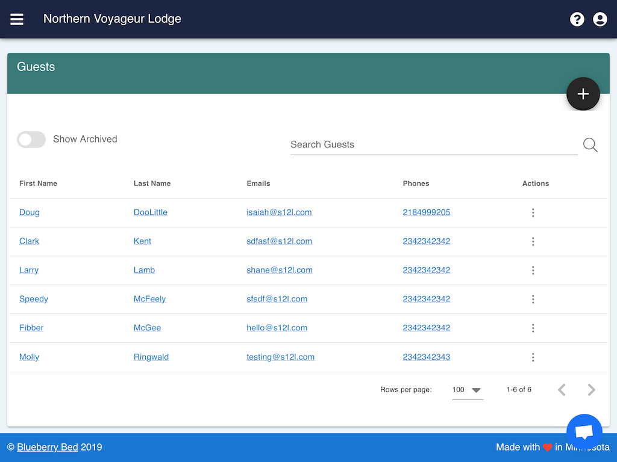Click email link isaiah@s12l.com

pos(279,212)
